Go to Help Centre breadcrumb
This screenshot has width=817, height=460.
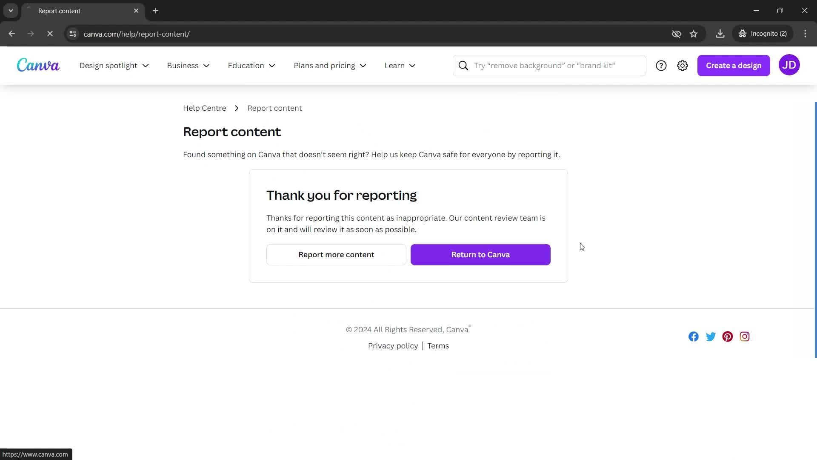click(x=204, y=108)
